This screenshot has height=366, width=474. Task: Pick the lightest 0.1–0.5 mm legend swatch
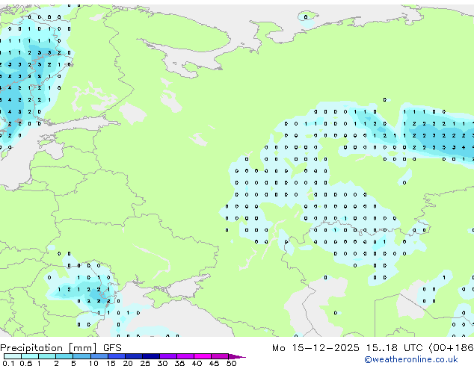point(13,356)
